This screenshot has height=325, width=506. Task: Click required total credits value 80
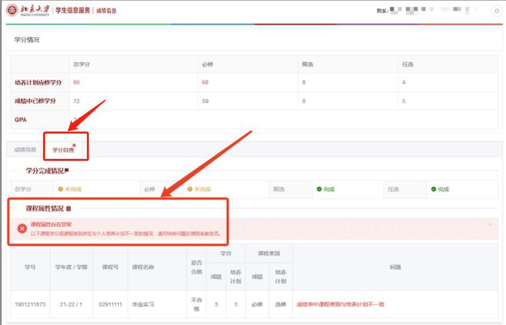[x=76, y=83]
